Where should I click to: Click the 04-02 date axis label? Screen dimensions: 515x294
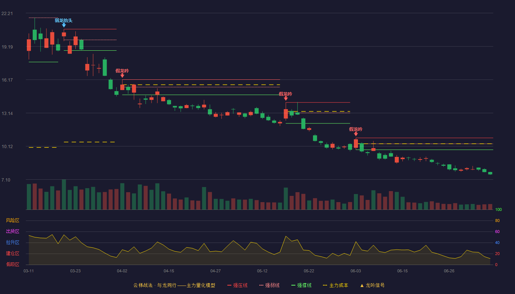(122, 271)
